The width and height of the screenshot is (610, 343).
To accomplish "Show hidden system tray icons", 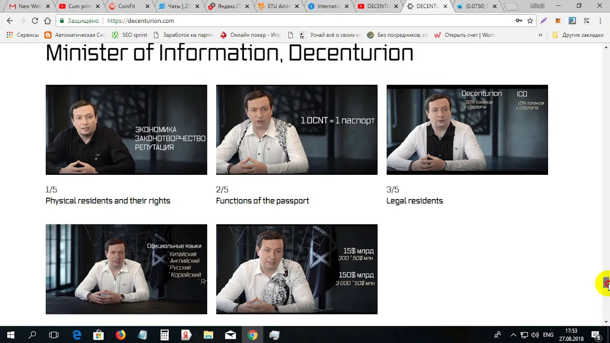I will click(x=513, y=335).
